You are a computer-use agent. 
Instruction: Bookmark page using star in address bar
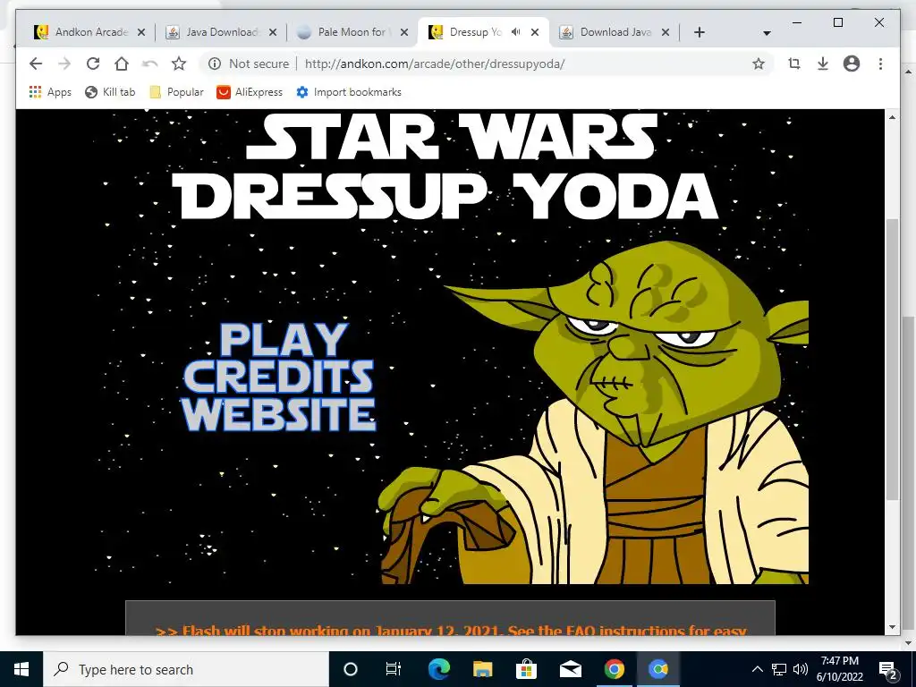[759, 64]
